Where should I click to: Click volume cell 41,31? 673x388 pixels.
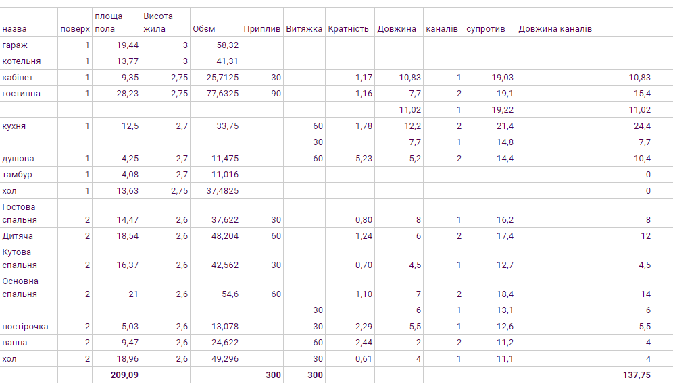[216, 61]
